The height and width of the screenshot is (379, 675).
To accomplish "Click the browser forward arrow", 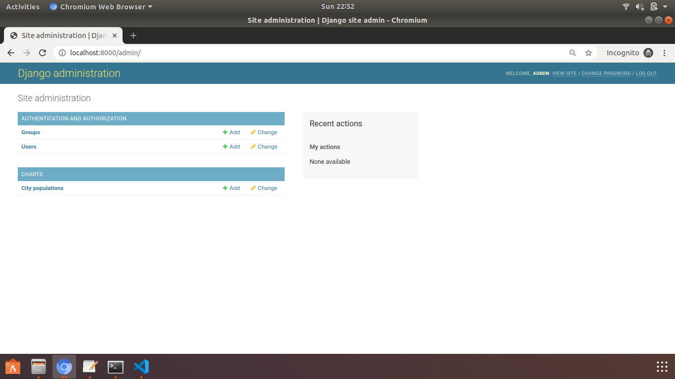I will 27,53.
